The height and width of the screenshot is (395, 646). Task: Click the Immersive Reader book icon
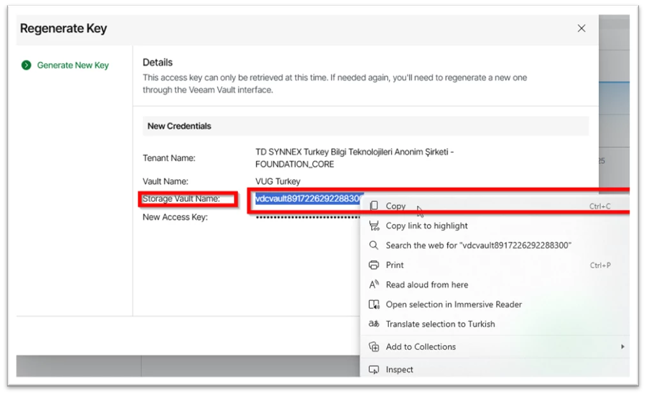click(374, 304)
